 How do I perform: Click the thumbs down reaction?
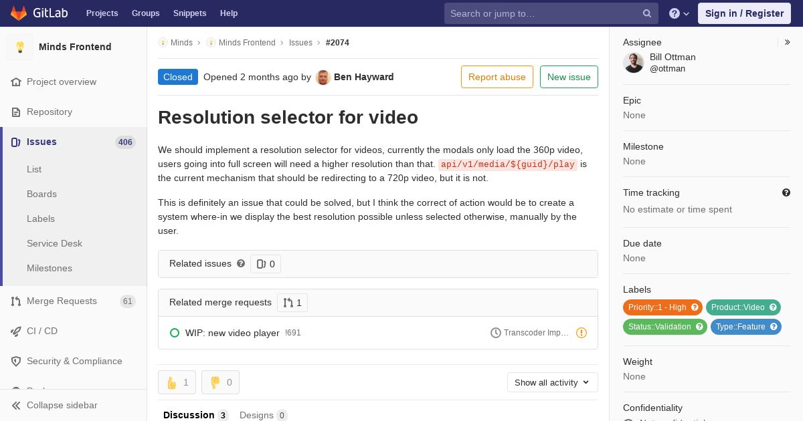pos(221,382)
